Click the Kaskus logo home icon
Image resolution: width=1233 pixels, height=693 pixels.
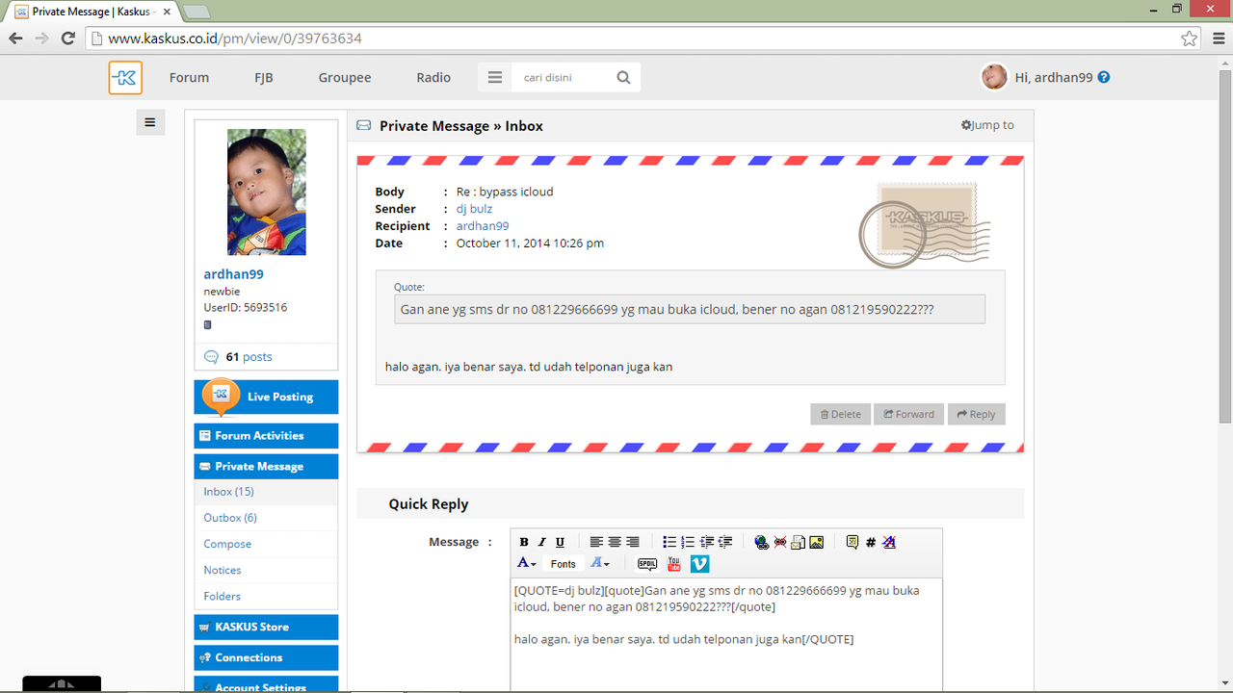coord(125,78)
